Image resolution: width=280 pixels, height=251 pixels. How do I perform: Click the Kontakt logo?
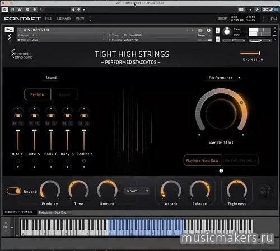click(x=22, y=18)
